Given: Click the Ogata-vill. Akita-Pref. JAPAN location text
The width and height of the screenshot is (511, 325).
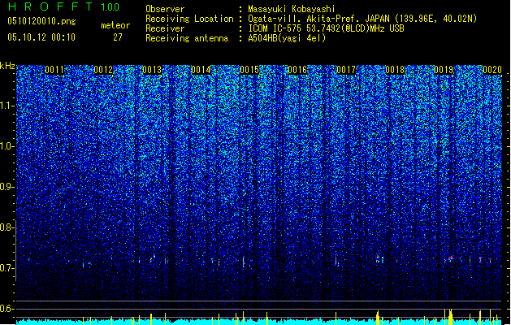Looking at the screenshot, I should point(362,19).
